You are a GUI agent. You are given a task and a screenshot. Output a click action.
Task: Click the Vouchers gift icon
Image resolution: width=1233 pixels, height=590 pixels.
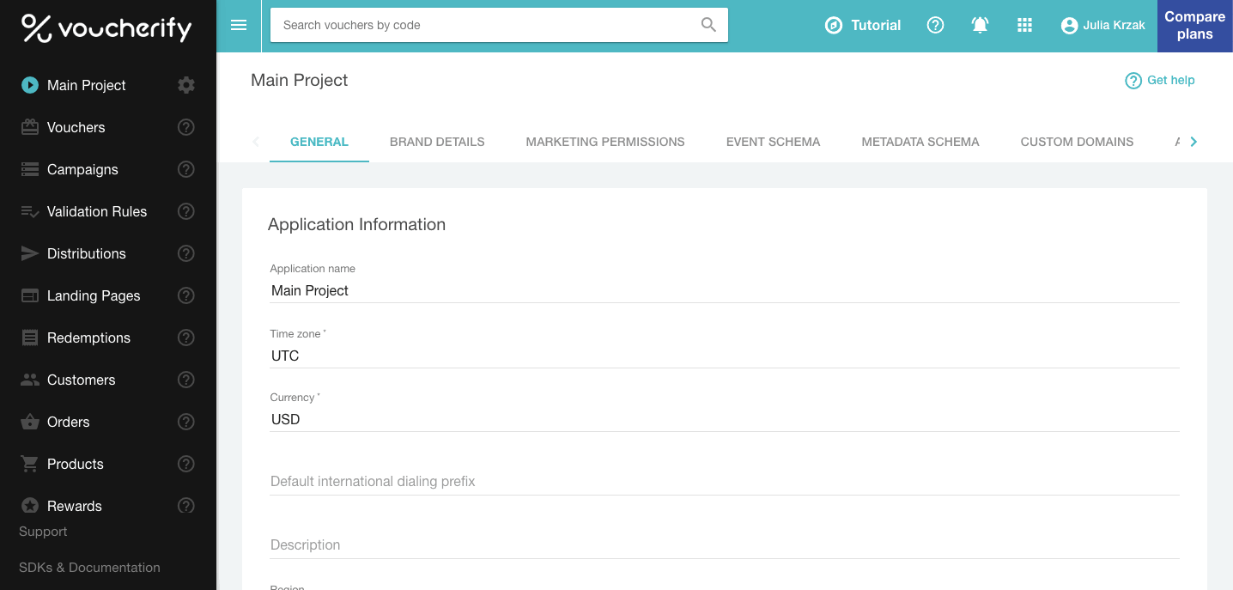pyautogui.click(x=30, y=127)
